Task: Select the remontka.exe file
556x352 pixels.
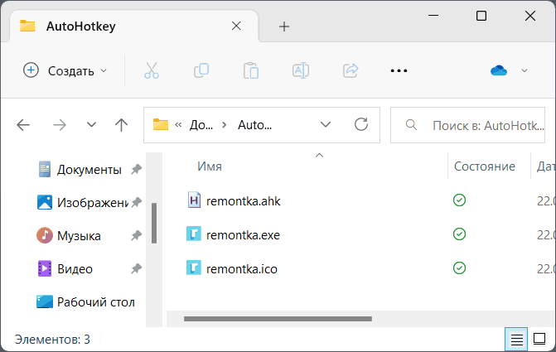Action: (243, 235)
